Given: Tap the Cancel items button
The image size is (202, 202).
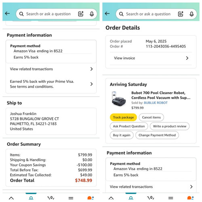Looking at the screenshot, I should (x=151, y=117).
